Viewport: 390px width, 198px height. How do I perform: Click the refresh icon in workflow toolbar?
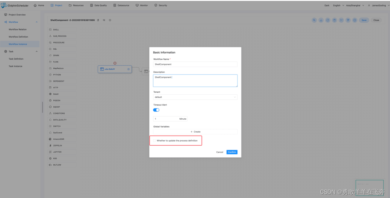tap(328, 20)
